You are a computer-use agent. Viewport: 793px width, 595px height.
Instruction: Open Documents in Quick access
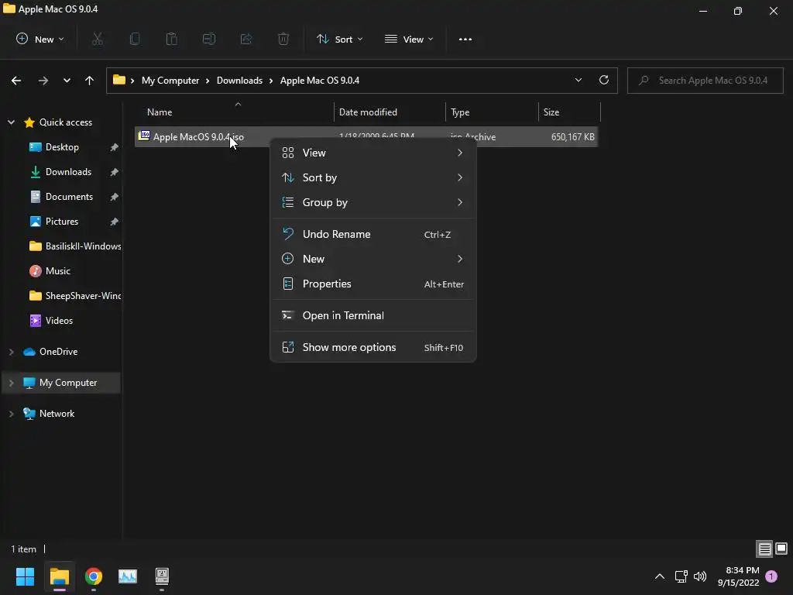(69, 197)
